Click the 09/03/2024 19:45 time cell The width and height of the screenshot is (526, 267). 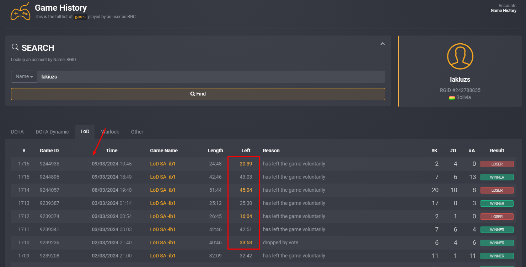click(x=112, y=164)
